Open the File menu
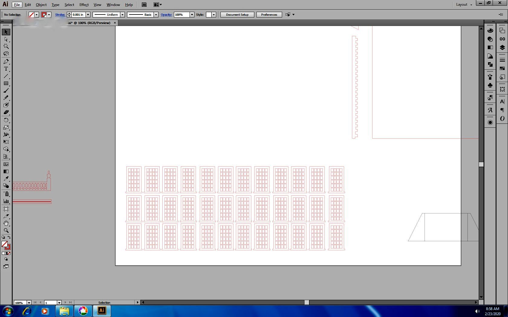The width and height of the screenshot is (508, 317). click(17, 5)
